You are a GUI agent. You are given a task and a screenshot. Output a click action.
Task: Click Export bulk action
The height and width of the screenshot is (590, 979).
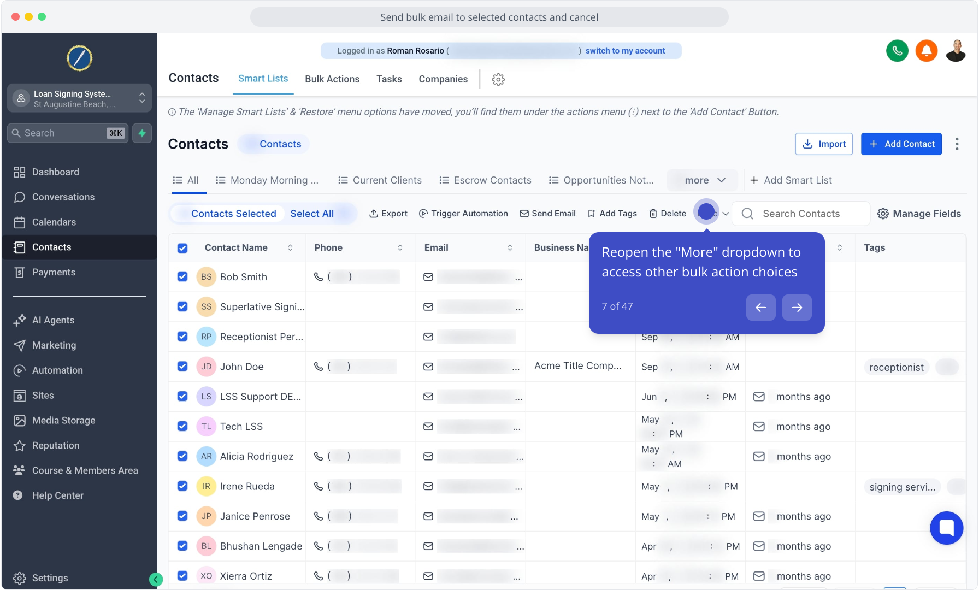388,214
